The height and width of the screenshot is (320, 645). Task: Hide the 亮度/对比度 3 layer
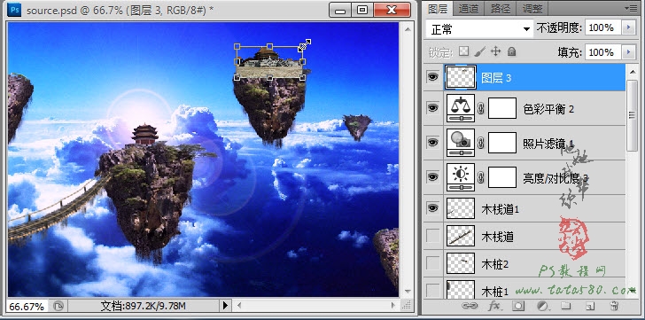[x=432, y=176]
